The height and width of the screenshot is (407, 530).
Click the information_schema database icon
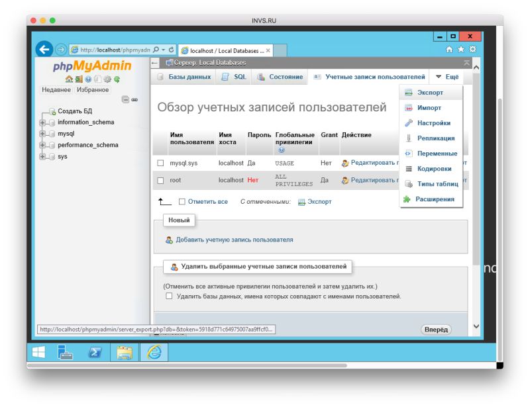(52, 122)
